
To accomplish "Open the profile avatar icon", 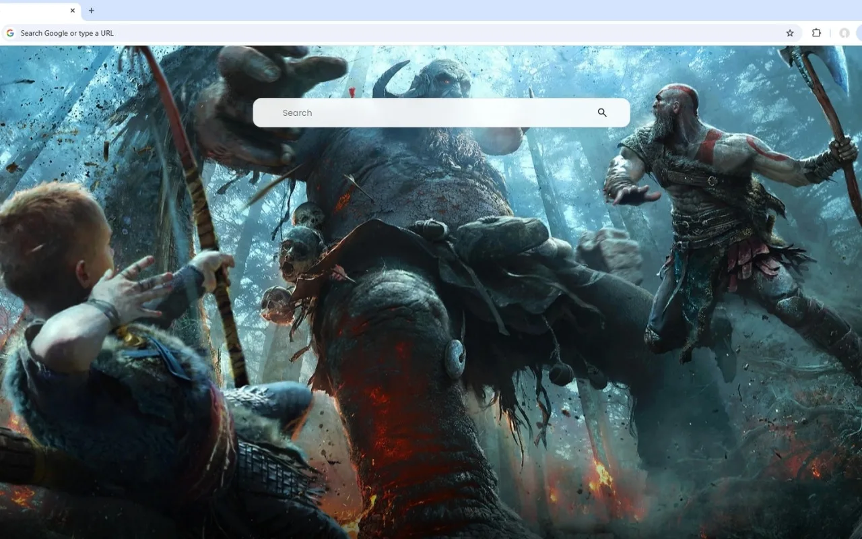I will (x=844, y=33).
